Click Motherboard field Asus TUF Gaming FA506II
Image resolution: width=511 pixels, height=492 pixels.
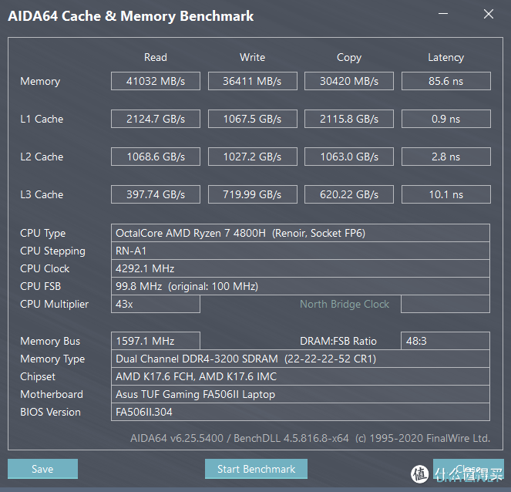point(300,394)
